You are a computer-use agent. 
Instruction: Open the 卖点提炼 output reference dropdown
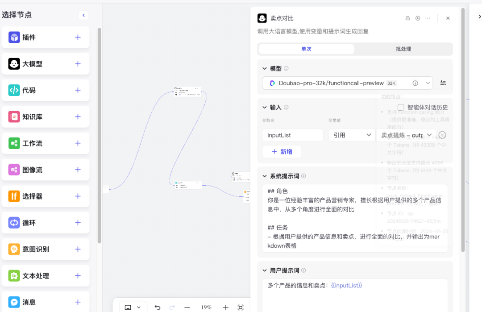pyautogui.click(x=406, y=135)
